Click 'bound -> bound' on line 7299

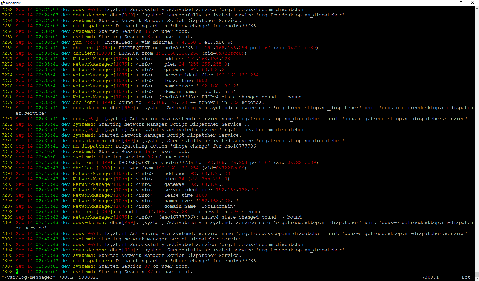(282, 217)
